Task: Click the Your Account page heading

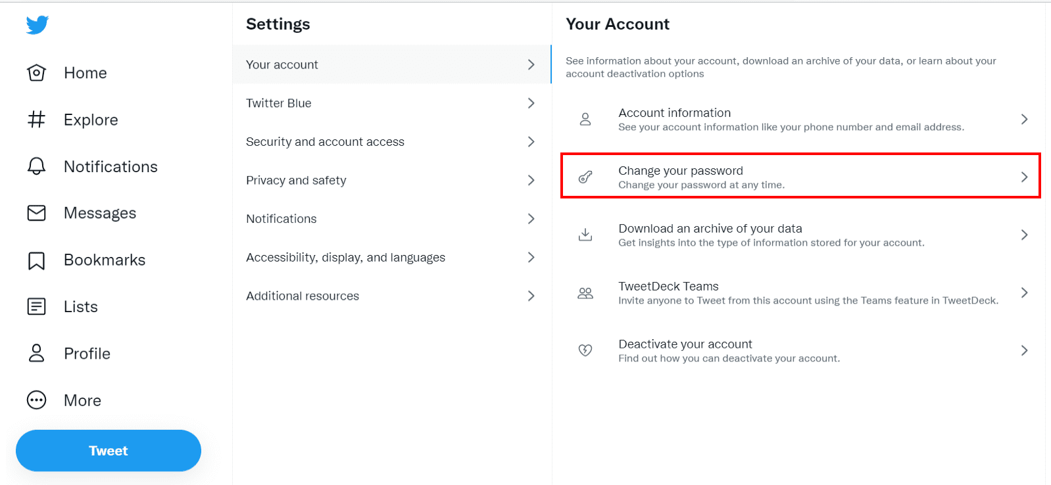Action: coord(618,24)
